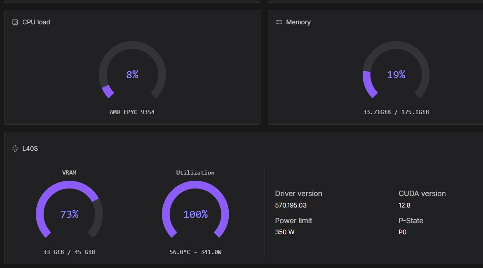Click the Utilization label above its gauge

(x=195, y=172)
